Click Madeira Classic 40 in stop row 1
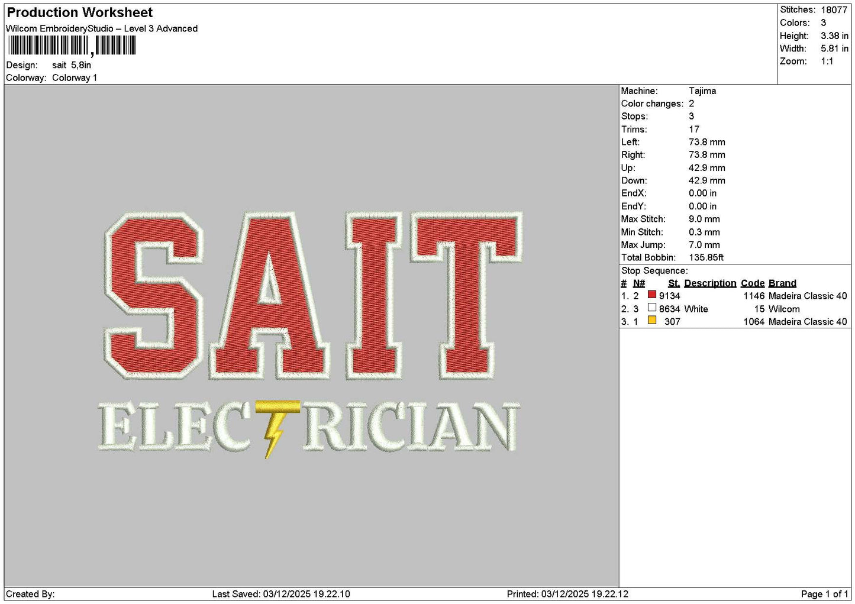Screen dimensions: 855x604 pos(808,296)
